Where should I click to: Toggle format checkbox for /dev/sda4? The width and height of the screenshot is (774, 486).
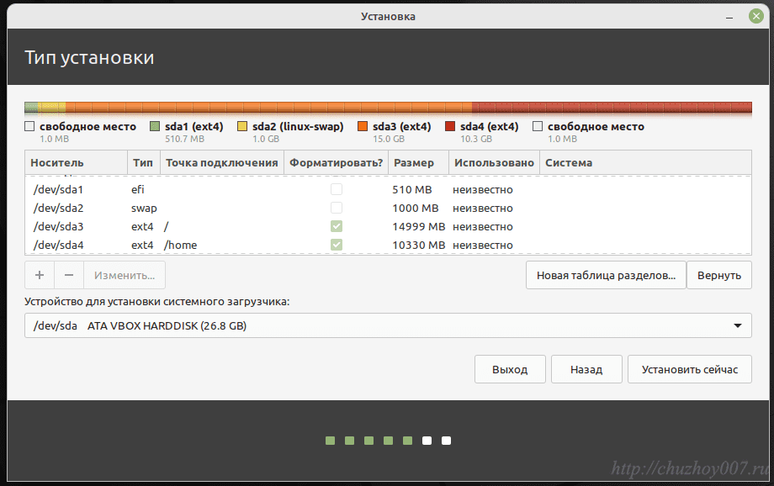point(337,245)
